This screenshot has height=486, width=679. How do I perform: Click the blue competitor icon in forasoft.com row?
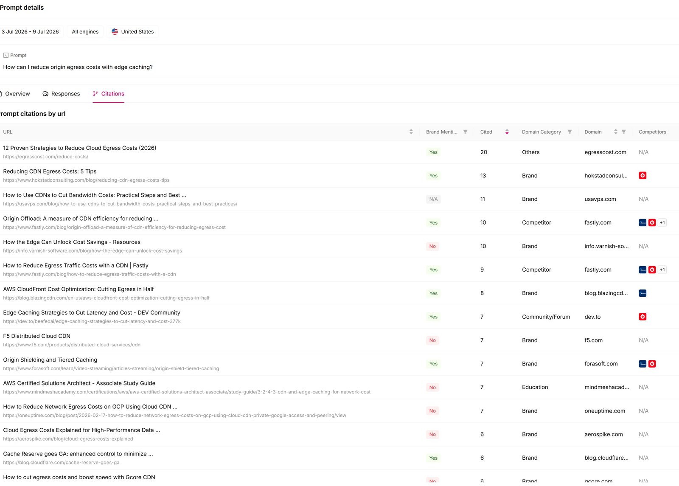(643, 364)
